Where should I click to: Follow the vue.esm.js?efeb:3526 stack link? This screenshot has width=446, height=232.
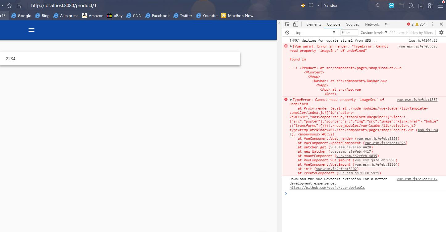(377, 139)
